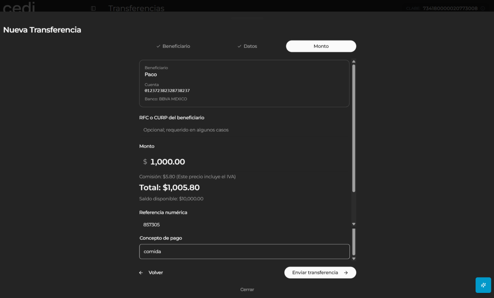Viewport: 494px width, 298px height.
Task: Go back using the Volver link
Action: 151,272
